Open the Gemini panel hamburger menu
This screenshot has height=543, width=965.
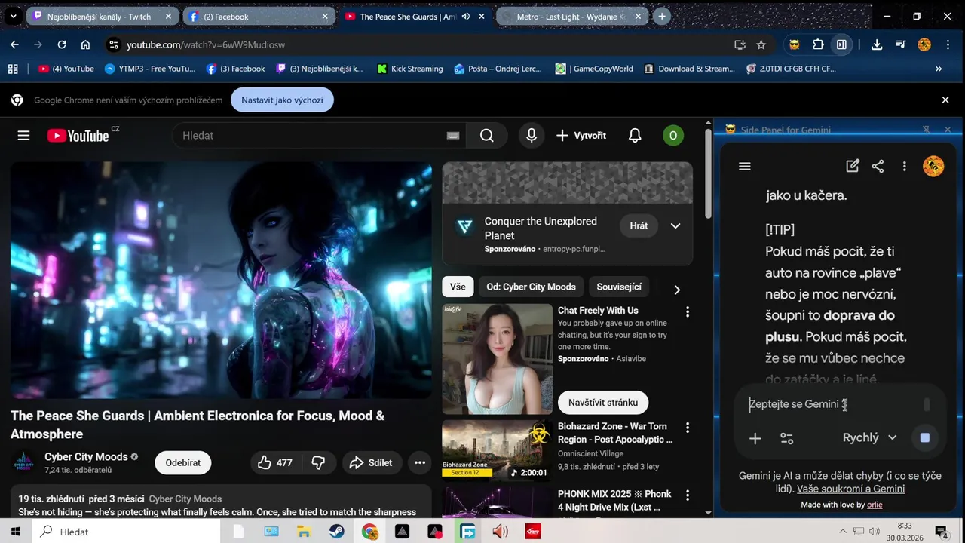[x=745, y=167]
